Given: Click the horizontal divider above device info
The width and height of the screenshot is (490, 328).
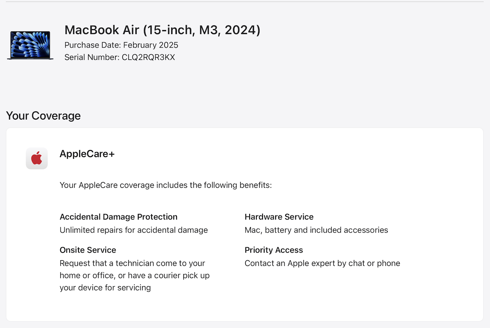Looking at the screenshot, I should coord(245,2).
